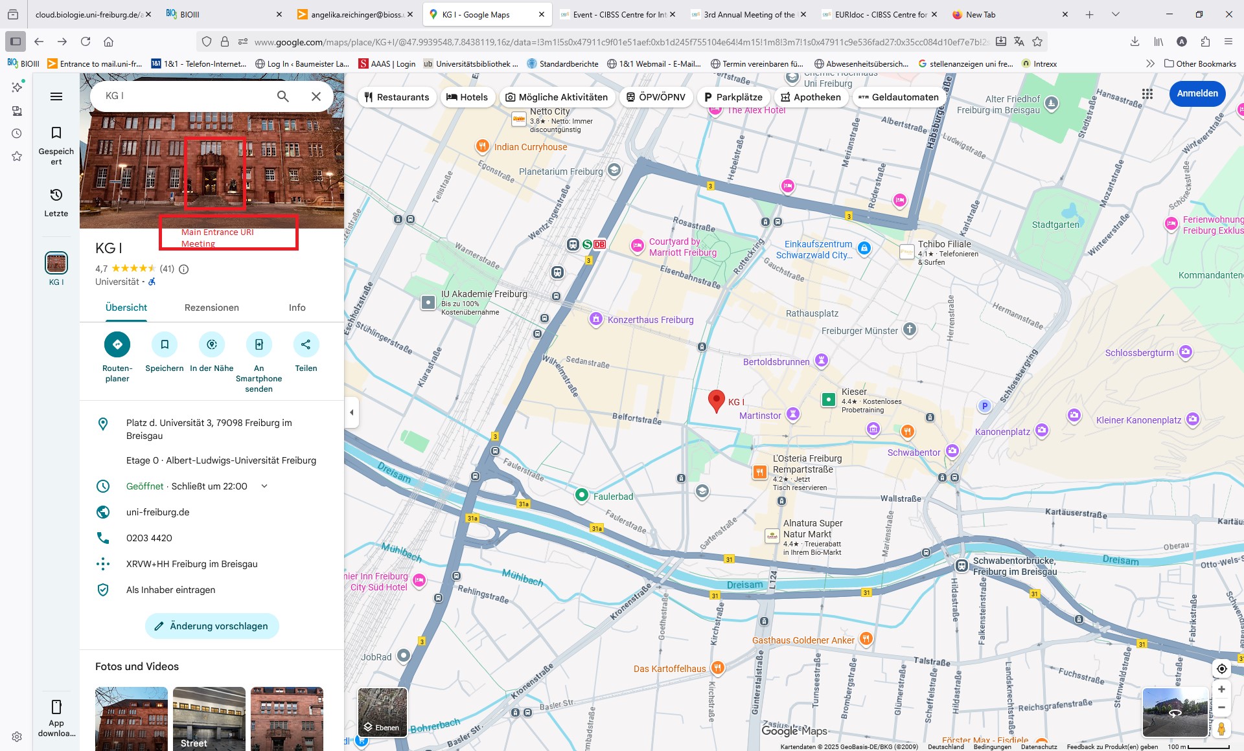Open the list all tabs dropdown

[1115, 14]
